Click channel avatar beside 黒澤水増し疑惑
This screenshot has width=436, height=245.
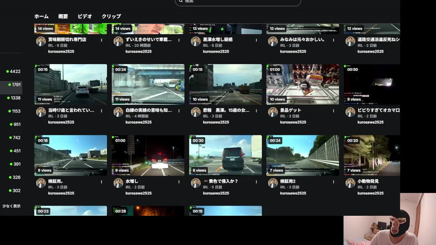click(196, 41)
